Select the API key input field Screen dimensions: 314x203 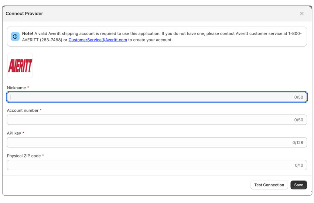(x=157, y=142)
